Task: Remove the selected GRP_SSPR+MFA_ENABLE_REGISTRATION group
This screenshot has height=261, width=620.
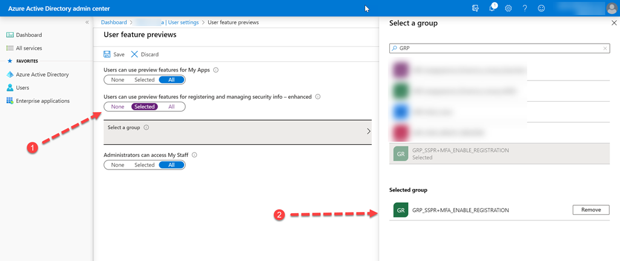Action: (x=591, y=210)
